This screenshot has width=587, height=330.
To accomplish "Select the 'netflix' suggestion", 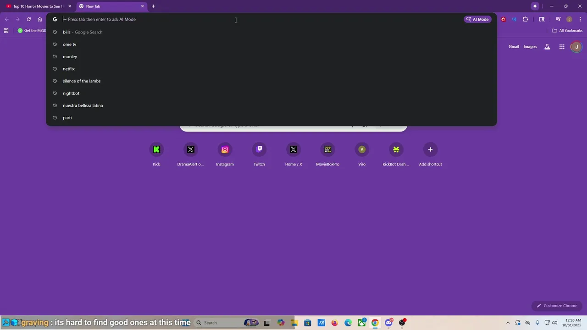I will pos(271,69).
